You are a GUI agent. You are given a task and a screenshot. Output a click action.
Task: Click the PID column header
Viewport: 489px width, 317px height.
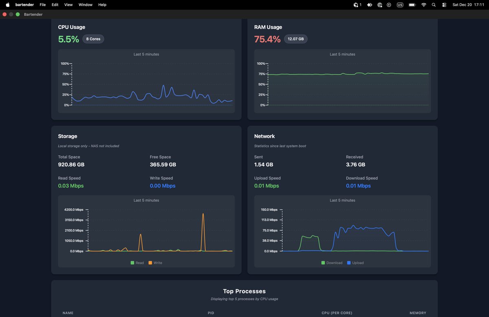pyautogui.click(x=211, y=313)
